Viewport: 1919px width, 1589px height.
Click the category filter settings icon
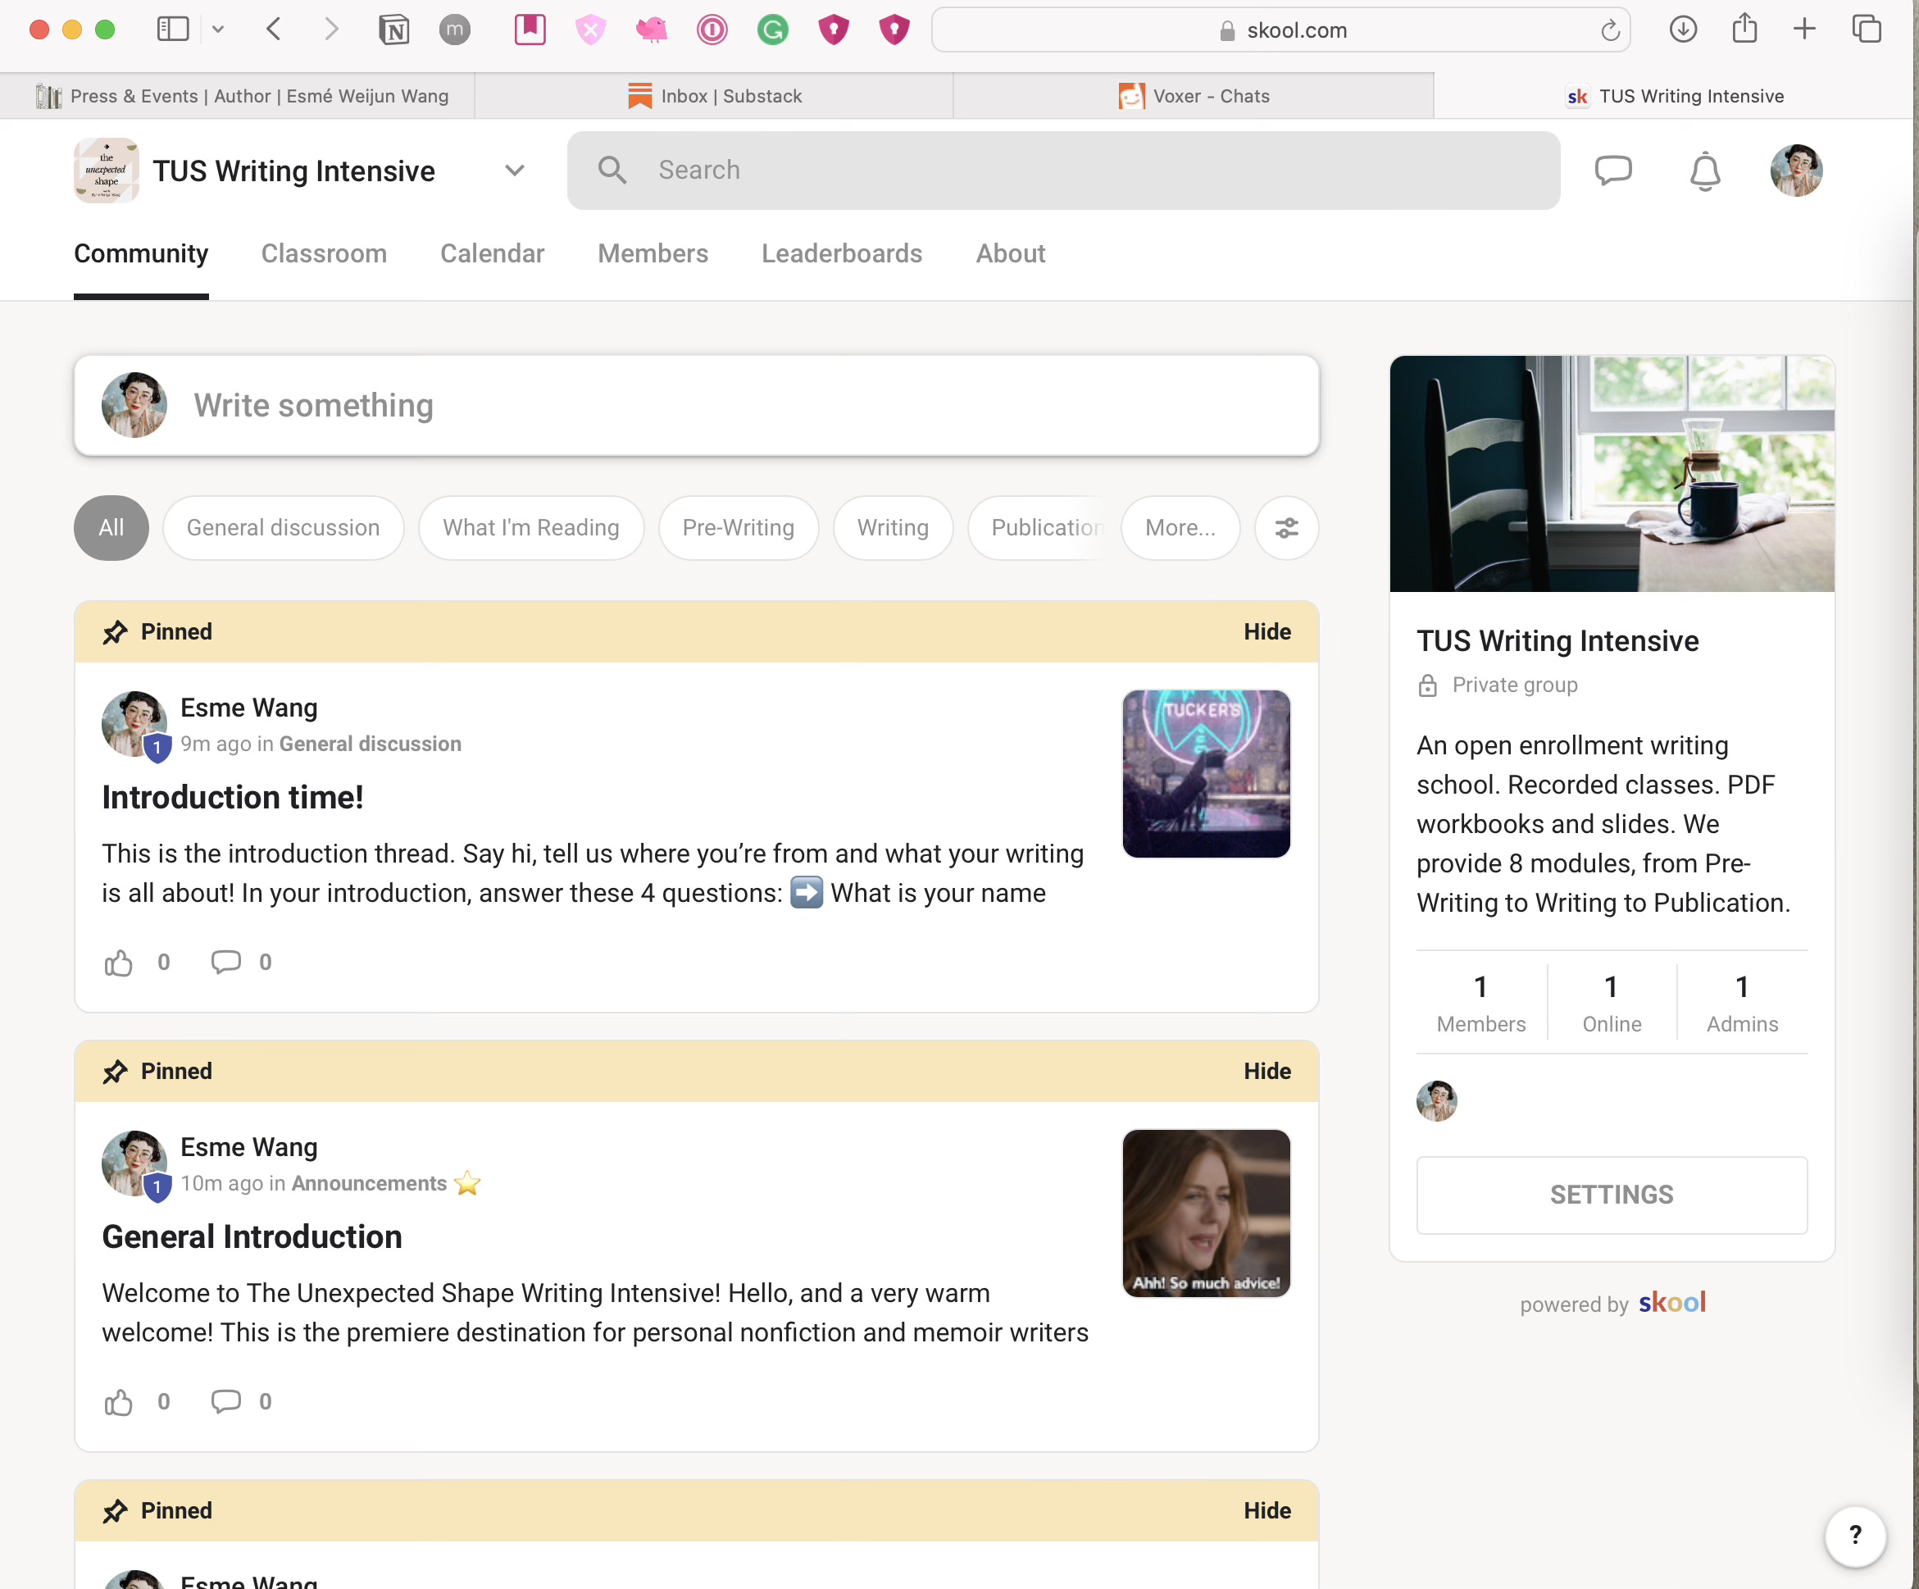[1285, 527]
